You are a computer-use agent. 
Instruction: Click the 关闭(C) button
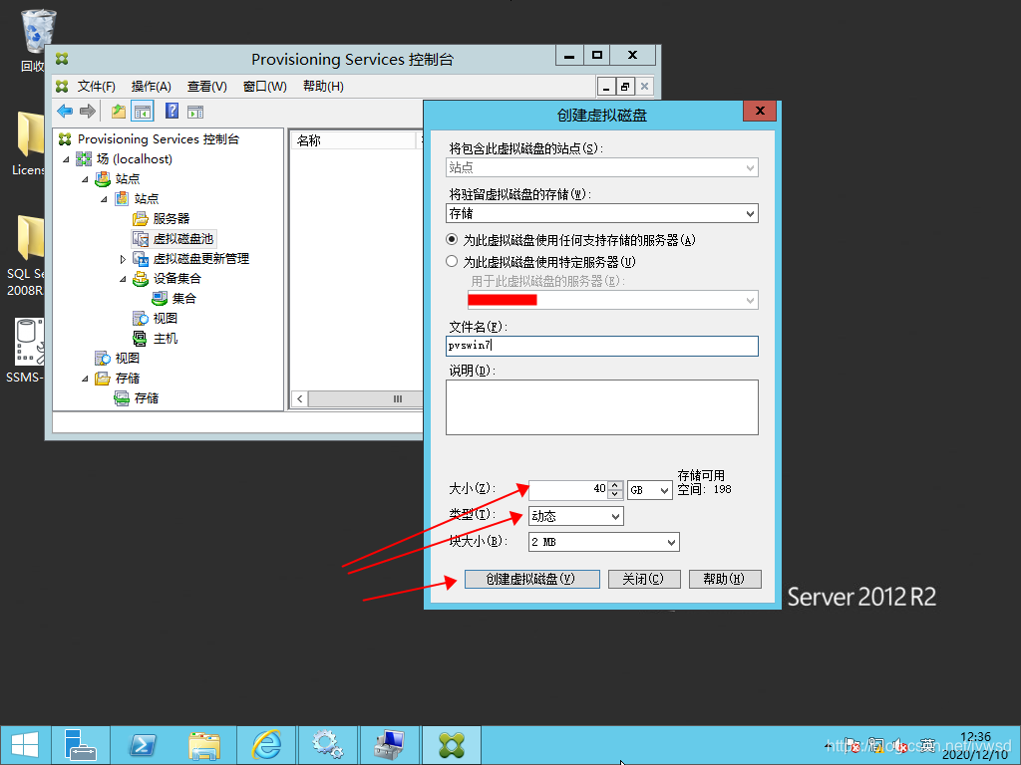[643, 579]
